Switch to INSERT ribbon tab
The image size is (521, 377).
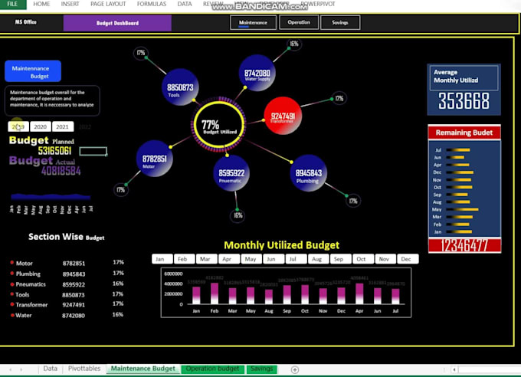point(70,4)
